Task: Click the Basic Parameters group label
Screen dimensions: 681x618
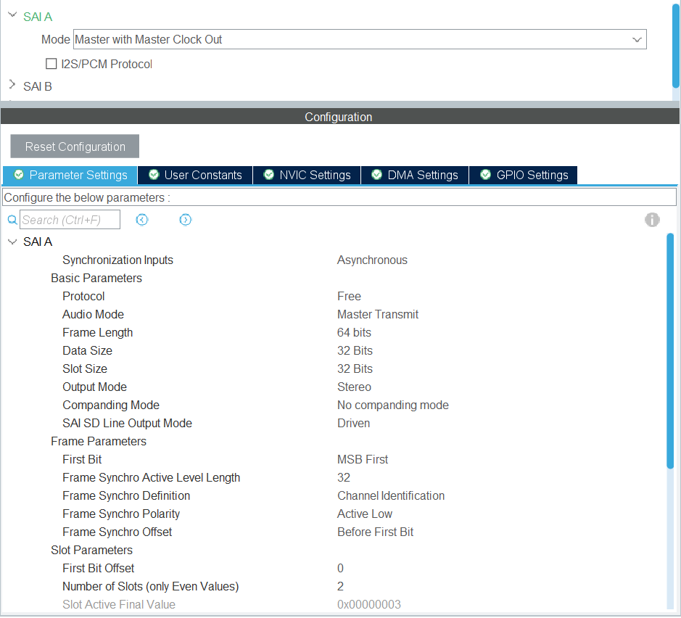Action: coord(96,279)
